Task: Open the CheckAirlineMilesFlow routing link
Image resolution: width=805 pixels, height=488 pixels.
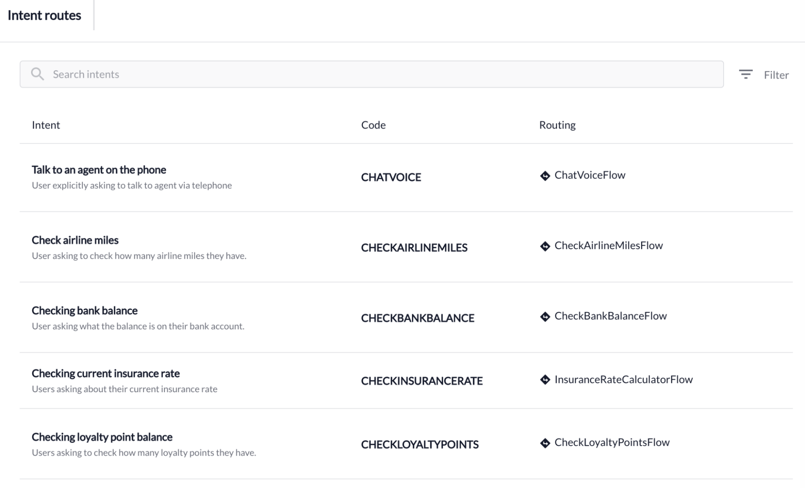Action: point(608,246)
